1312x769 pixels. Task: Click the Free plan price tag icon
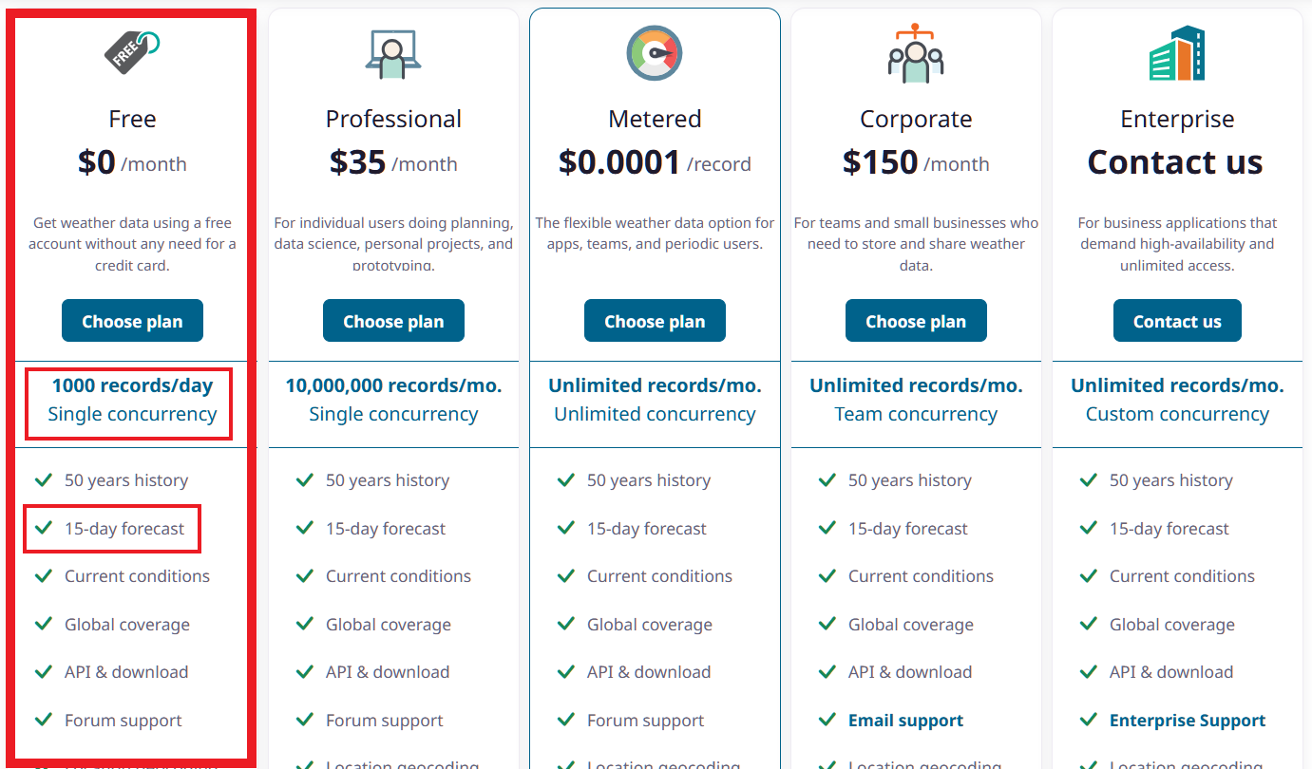132,52
